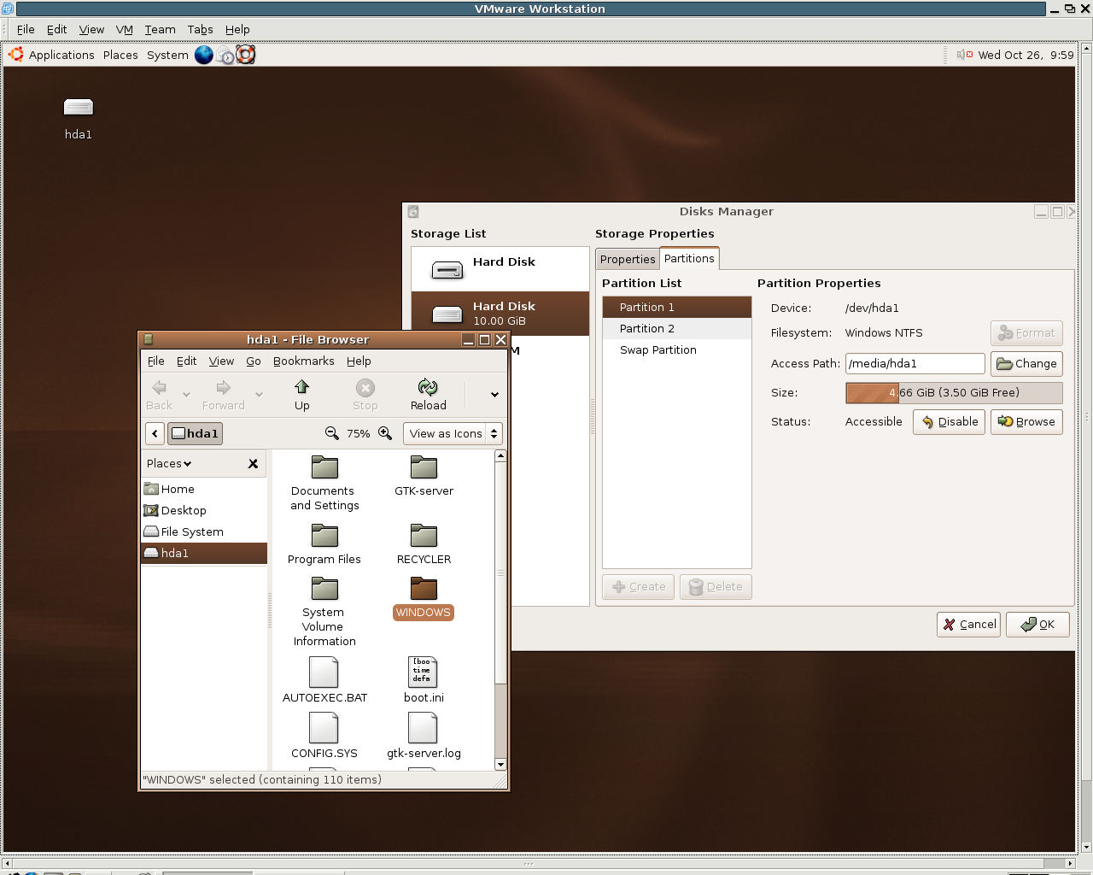The width and height of the screenshot is (1093, 875).
Task: Open the System menu in top panel
Action: click(167, 55)
